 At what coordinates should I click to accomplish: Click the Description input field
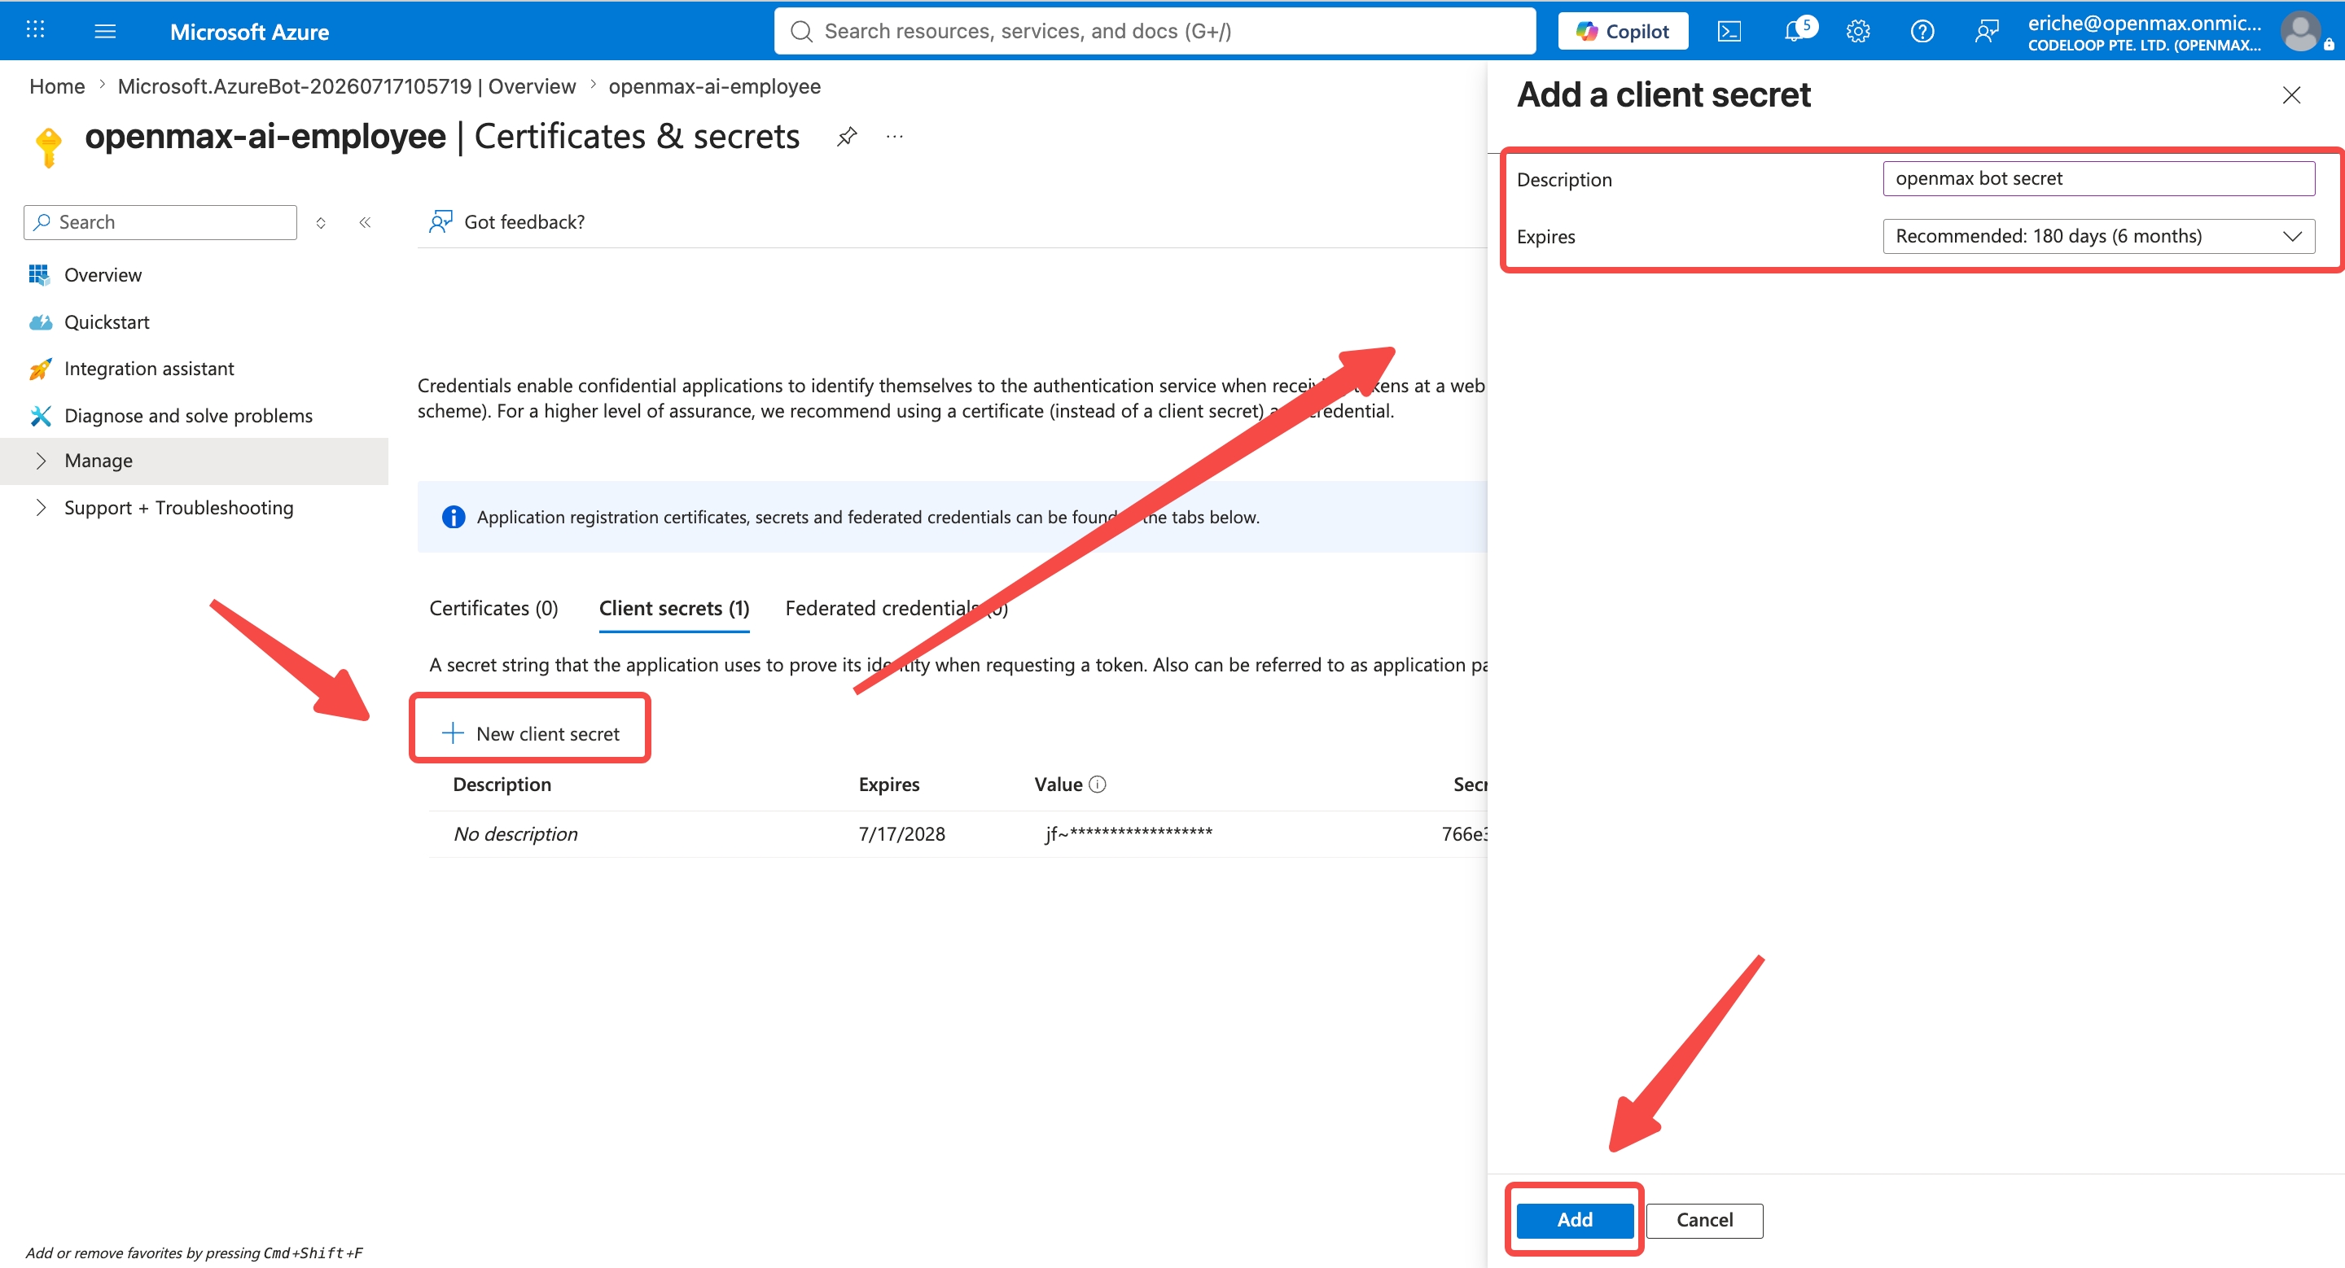pos(2098,178)
